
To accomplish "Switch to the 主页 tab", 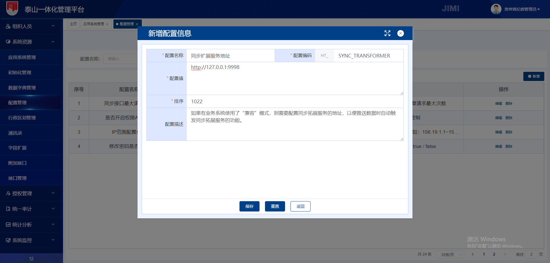I will click(73, 24).
